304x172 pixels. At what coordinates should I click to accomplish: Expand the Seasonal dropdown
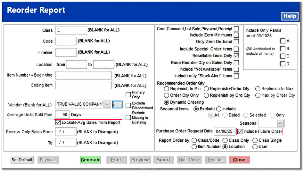pyautogui.click(x=280, y=123)
